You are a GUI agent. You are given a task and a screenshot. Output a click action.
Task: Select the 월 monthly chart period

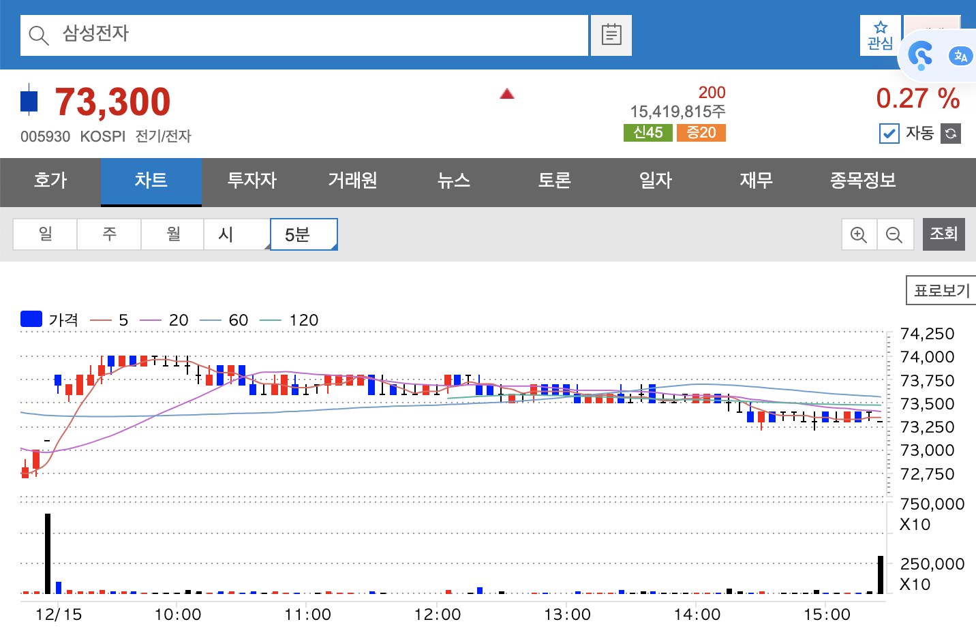[173, 234]
